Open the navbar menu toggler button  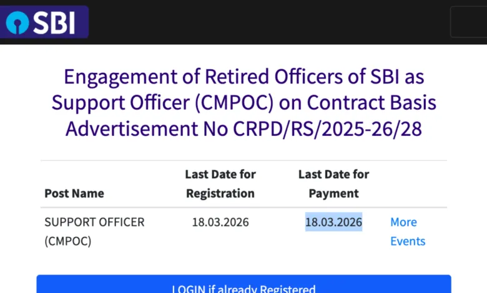pyautogui.click(x=468, y=22)
